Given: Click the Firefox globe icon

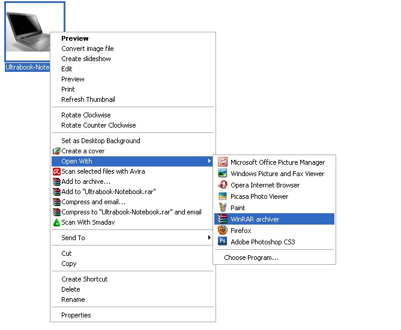Looking at the screenshot, I should click(223, 230).
